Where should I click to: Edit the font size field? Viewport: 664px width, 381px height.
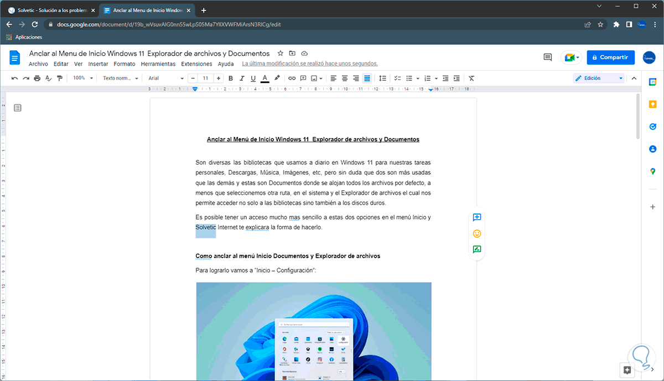tap(206, 79)
